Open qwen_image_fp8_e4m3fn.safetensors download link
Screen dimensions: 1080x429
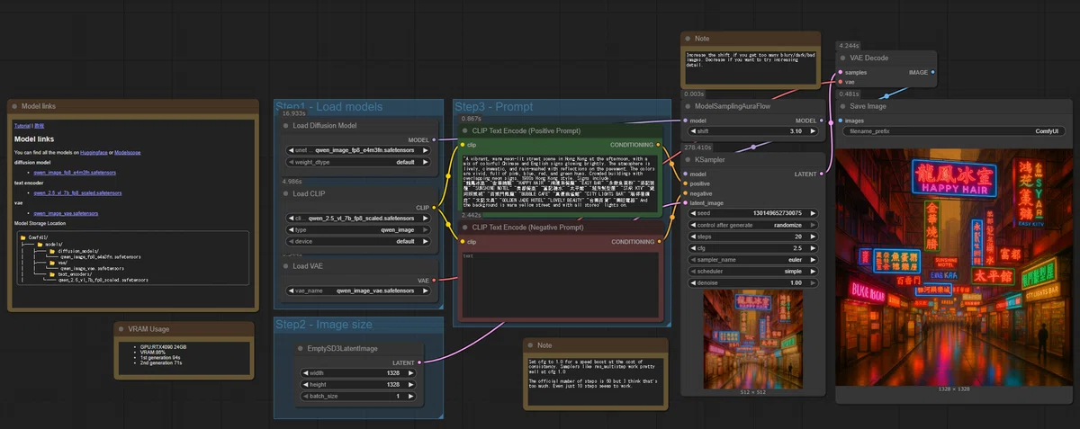coord(75,172)
